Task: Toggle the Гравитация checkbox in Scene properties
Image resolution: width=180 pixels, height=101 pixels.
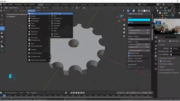Action: click(161, 61)
